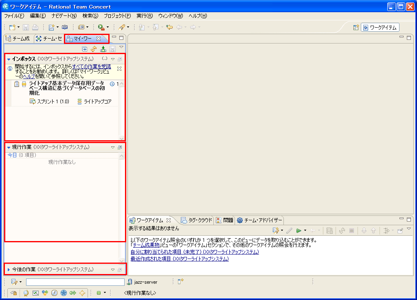Click the green-arrow accept work icon

tap(103, 49)
